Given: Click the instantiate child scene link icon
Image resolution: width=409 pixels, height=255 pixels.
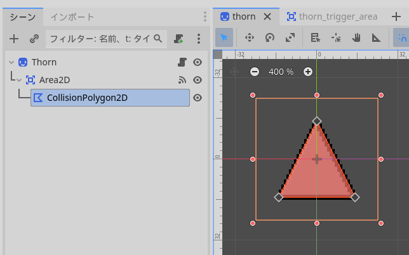Looking at the screenshot, I should tap(34, 39).
